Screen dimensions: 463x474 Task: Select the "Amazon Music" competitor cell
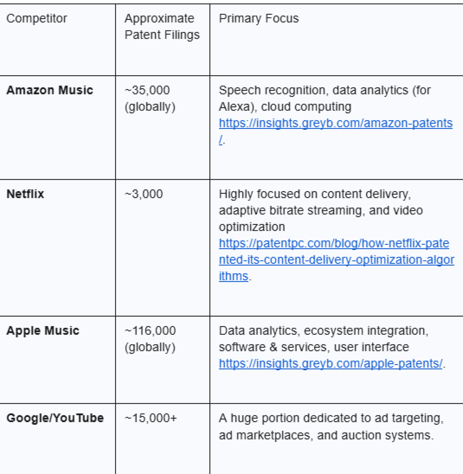(x=50, y=90)
